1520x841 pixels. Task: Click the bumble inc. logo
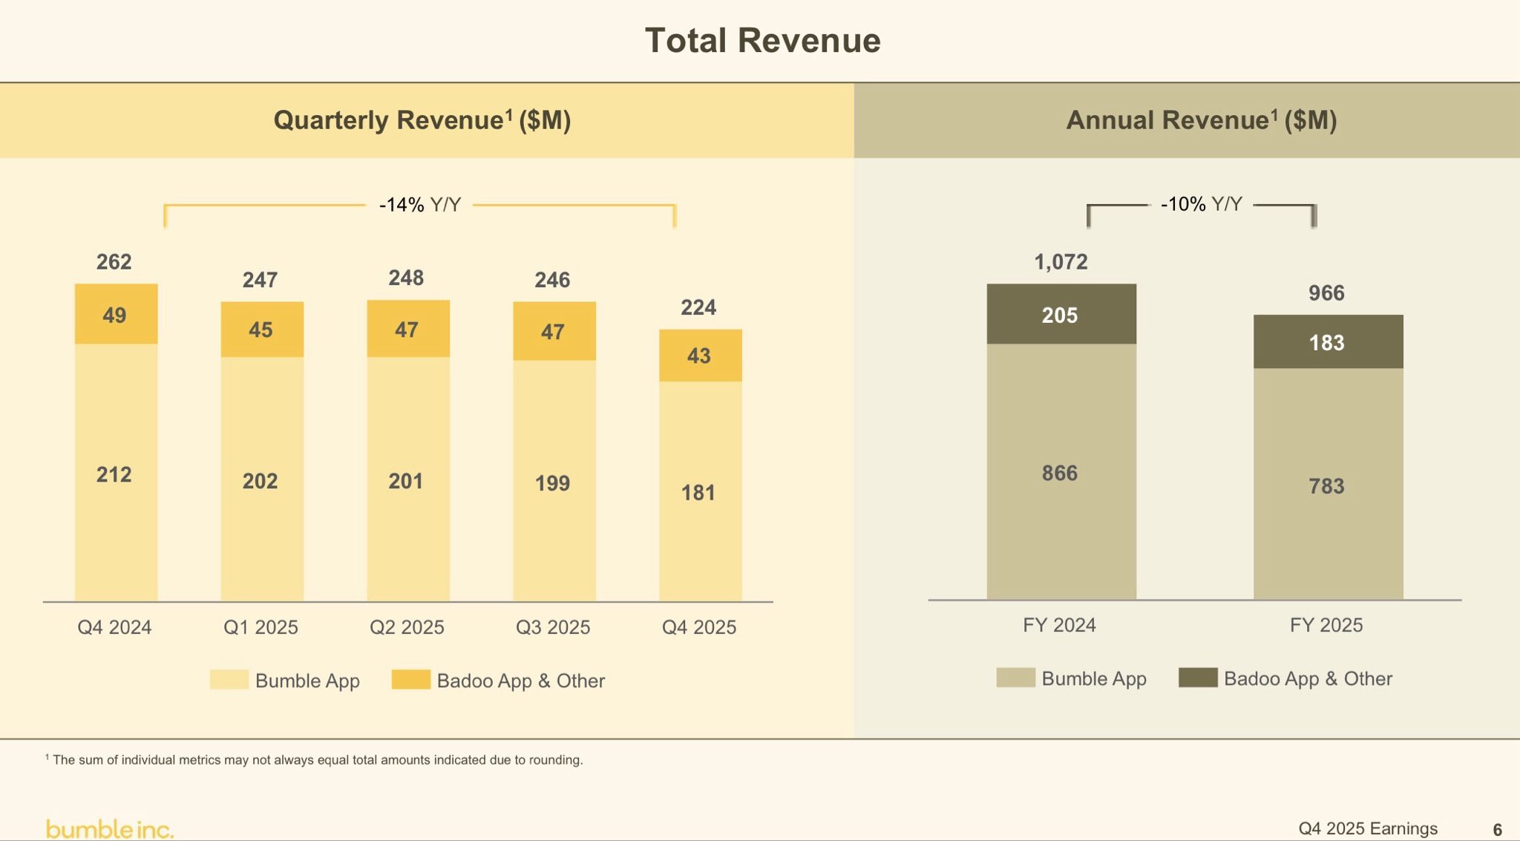pos(109,828)
